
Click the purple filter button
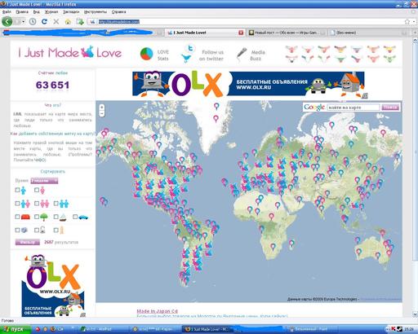[28, 242]
